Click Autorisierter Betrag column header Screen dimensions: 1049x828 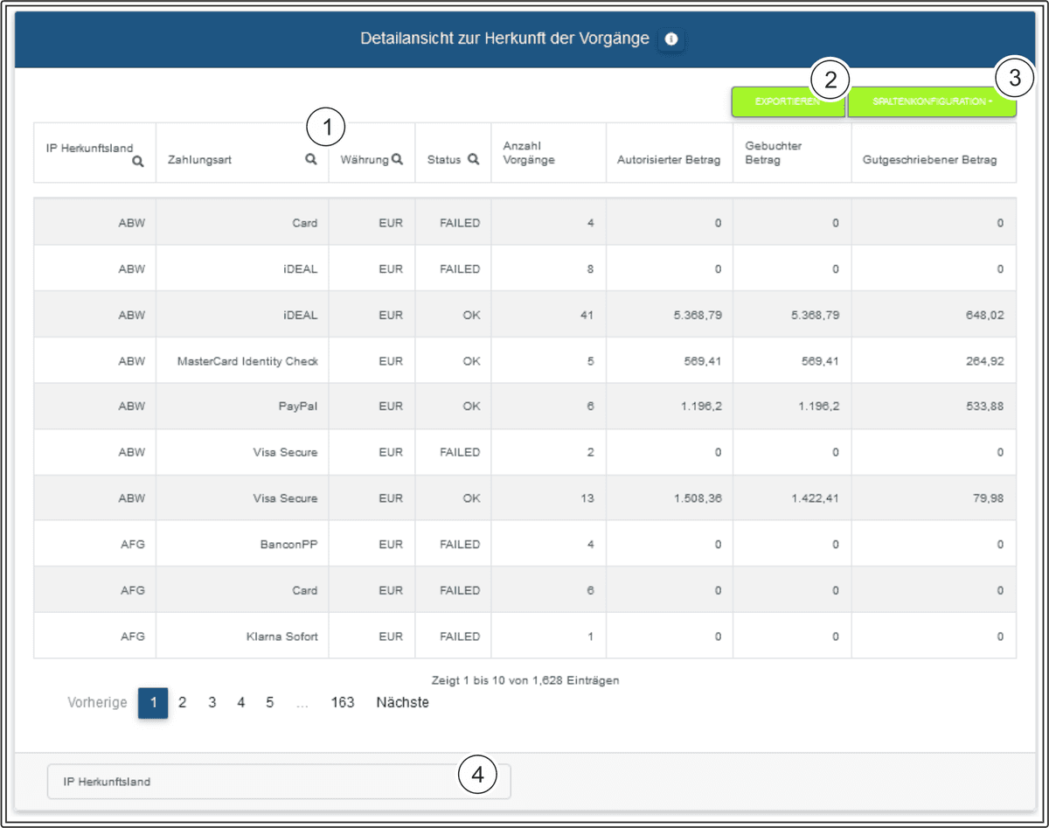pyautogui.click(x=669, y=160)
